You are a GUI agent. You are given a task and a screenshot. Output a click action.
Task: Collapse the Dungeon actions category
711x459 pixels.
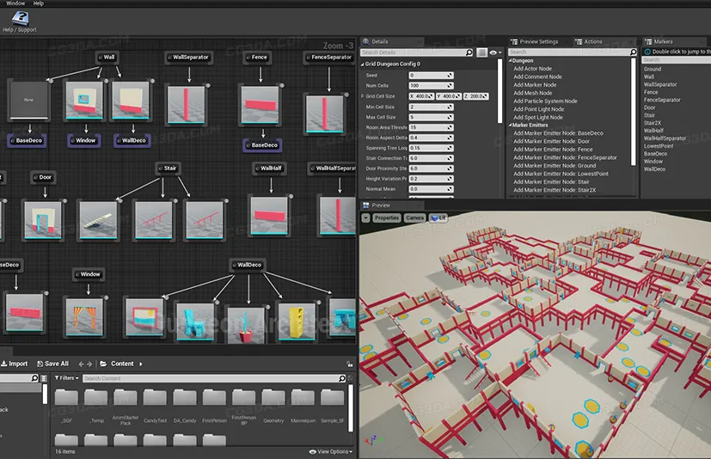point(510,60)
